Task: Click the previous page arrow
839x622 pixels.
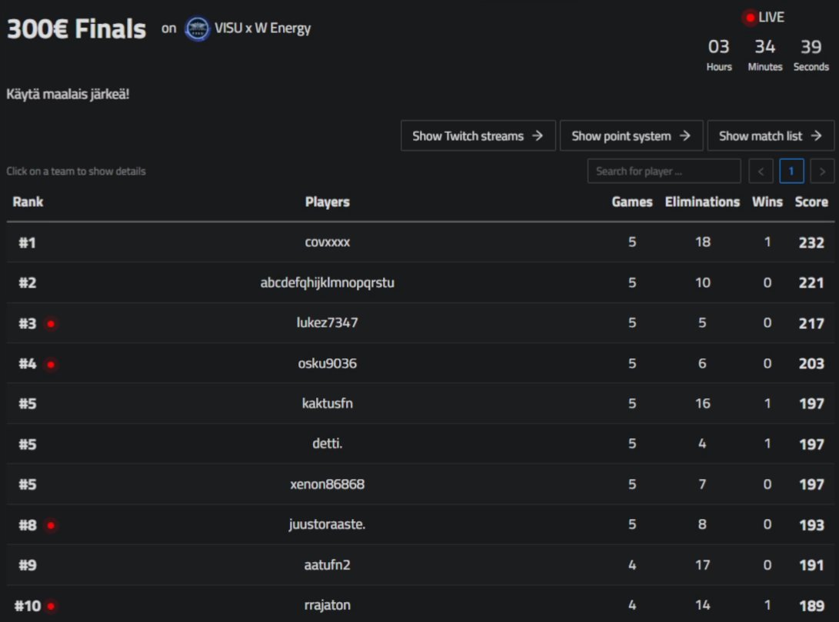Action: [x=761, y=171]
